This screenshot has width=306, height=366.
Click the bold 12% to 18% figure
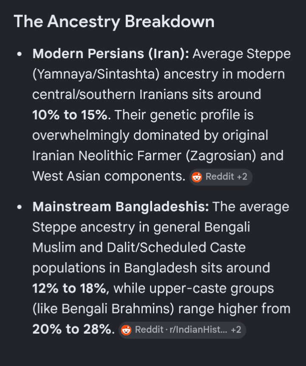pos(69,288)
